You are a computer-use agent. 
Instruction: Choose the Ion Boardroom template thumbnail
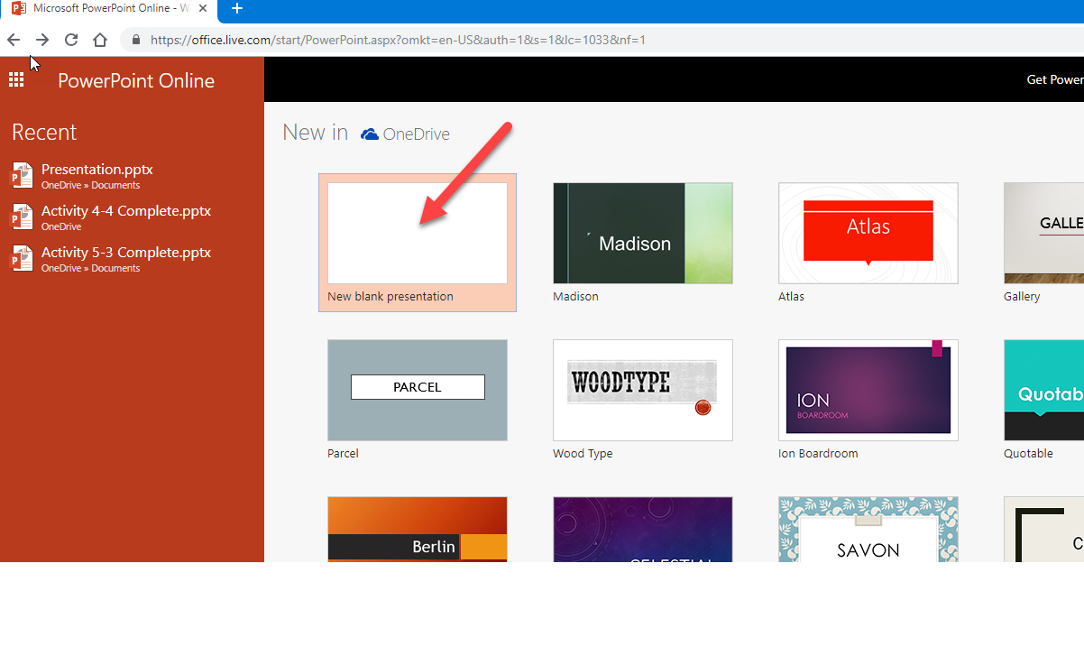(868, 390)
